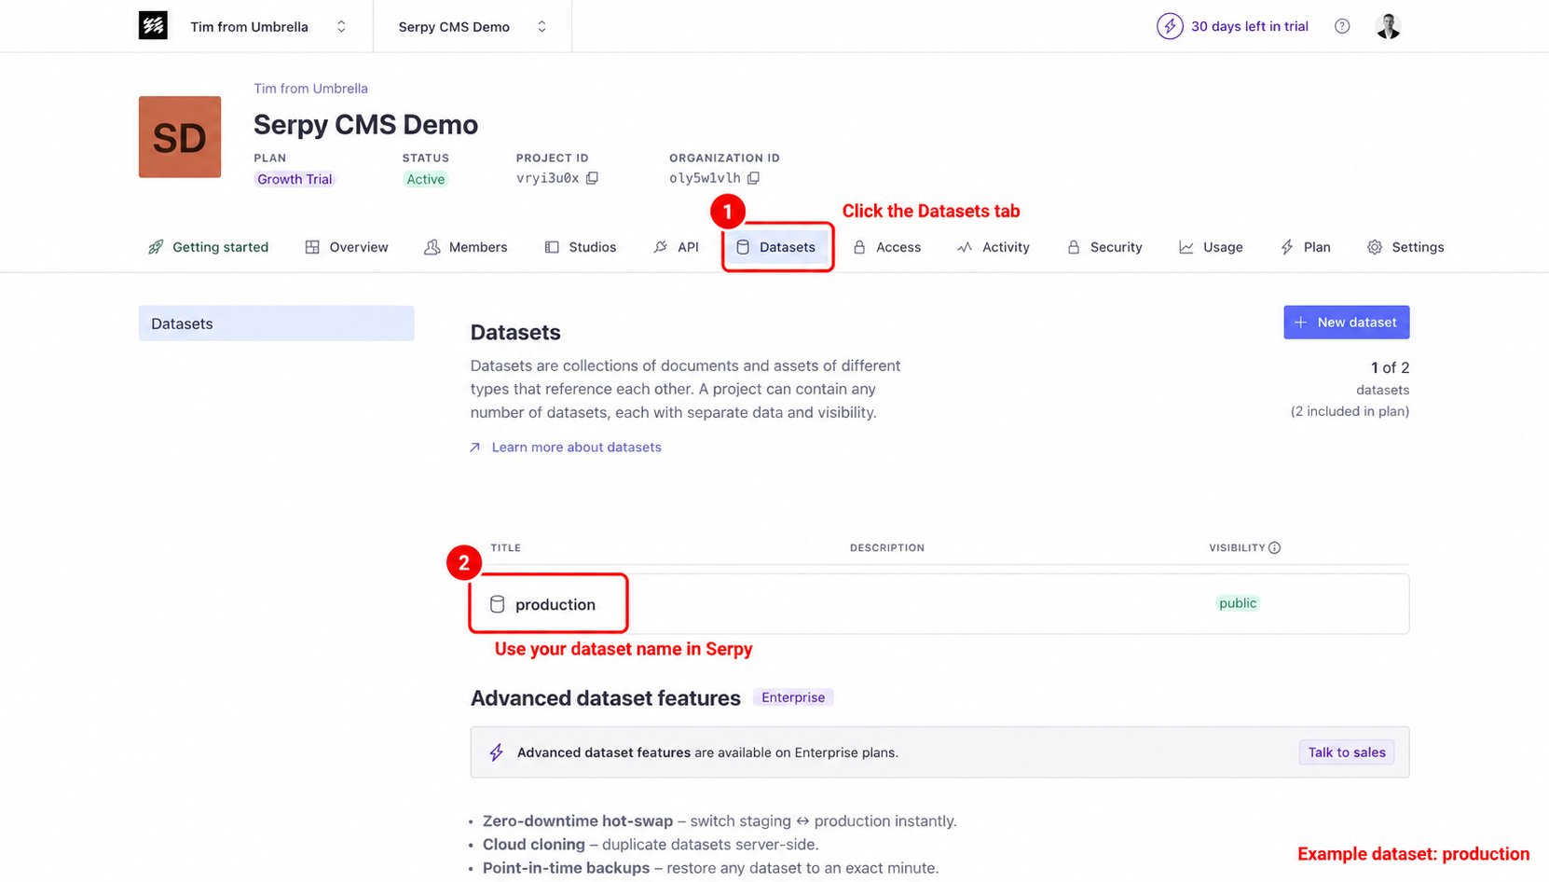Click the Enterprise badge
This screenshot has height=882, width=1549.
(x=793, y=697)
